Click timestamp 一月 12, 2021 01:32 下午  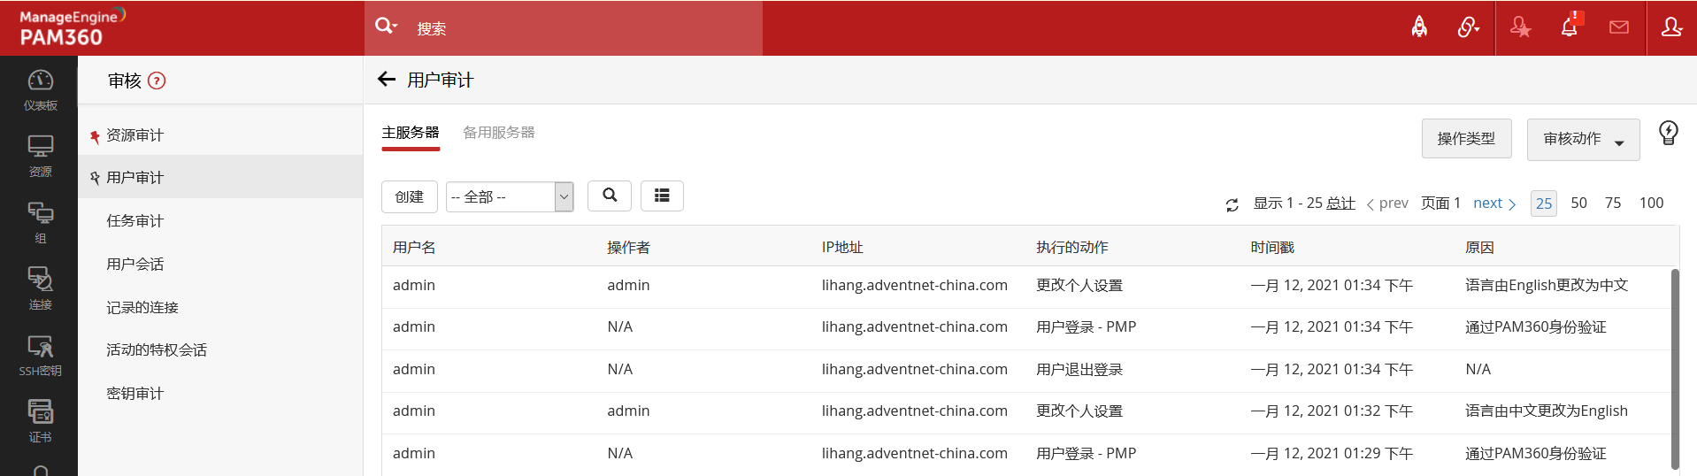1332,411
